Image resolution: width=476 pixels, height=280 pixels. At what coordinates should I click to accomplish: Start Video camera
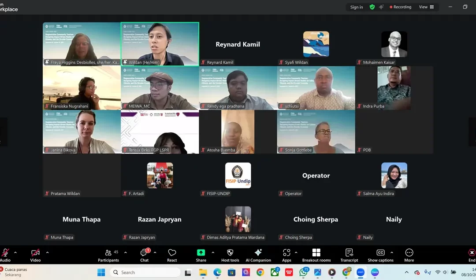[35, 255]
